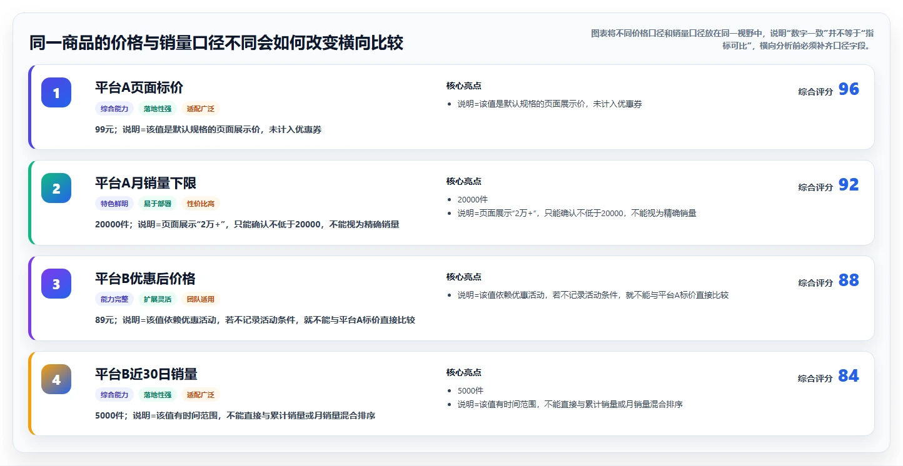
Task: Select the 平台B优惠后价格 card title
Action: [x=145, y=279]
